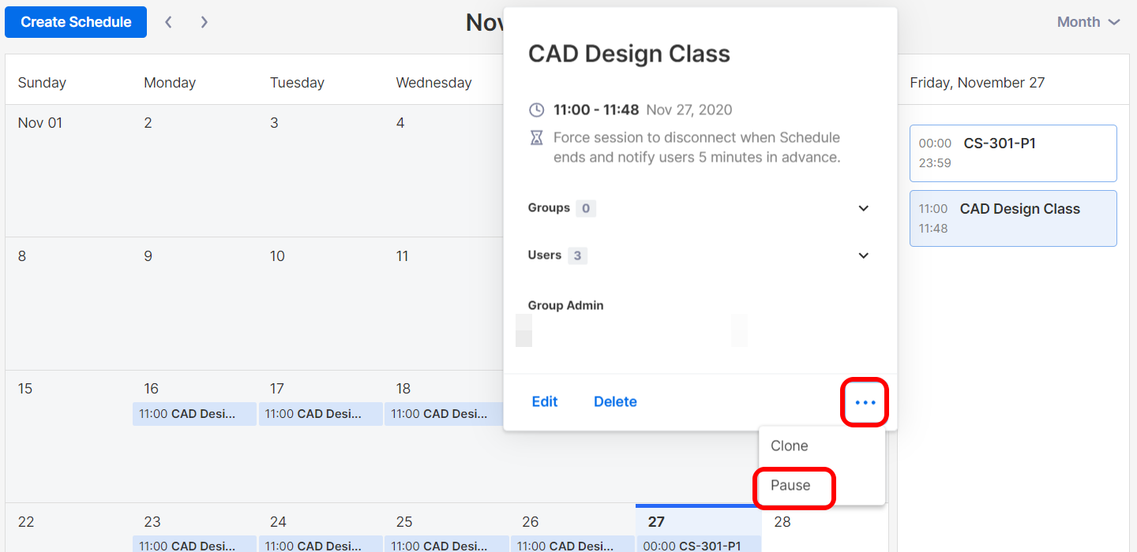Image resolution: width=1137 pixels, height=552 pixels.
Task: Select Clone from the options menu
Action: coord(790,446)
